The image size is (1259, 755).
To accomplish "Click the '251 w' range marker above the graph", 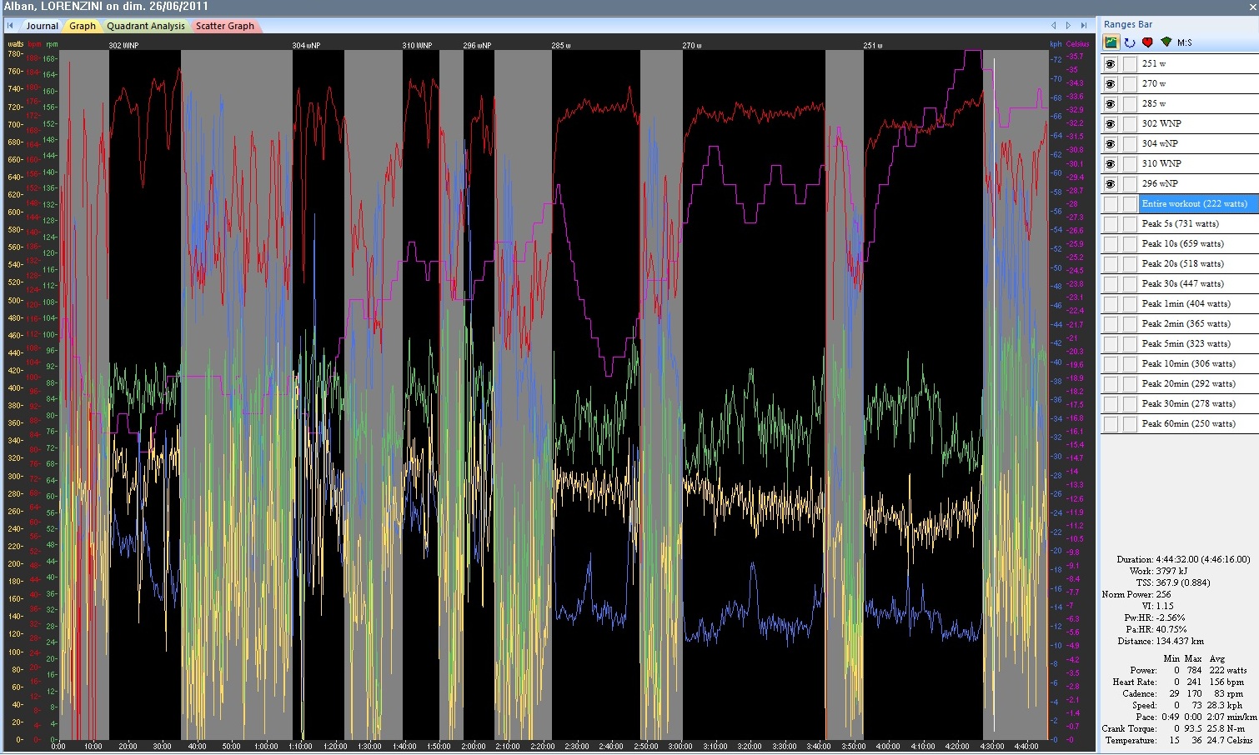I will point(873,45).
